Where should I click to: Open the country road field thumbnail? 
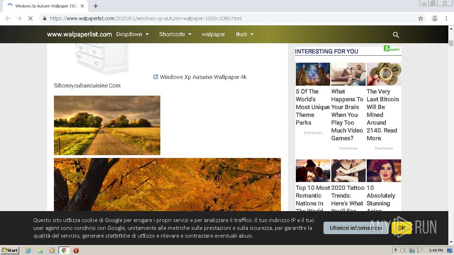(x=107, y=125)
